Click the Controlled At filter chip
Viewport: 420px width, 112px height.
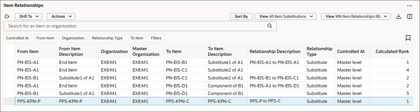click(17, 38)
